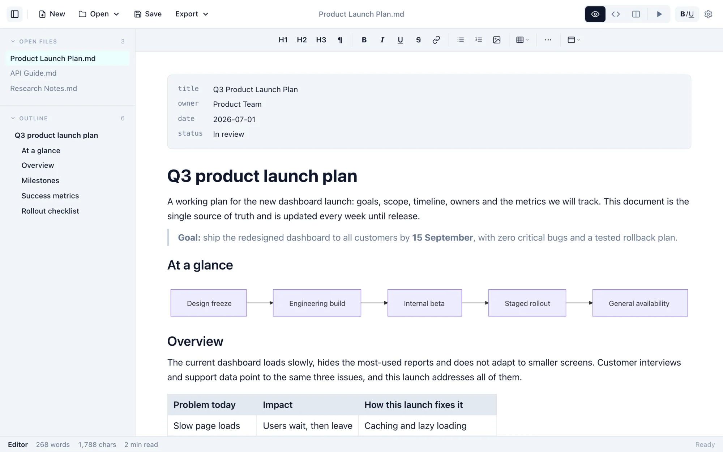Screen dimensions: 723x452
Task: Open the block layout dropdown
Action: pyautogui.click(x=574, y=40)
